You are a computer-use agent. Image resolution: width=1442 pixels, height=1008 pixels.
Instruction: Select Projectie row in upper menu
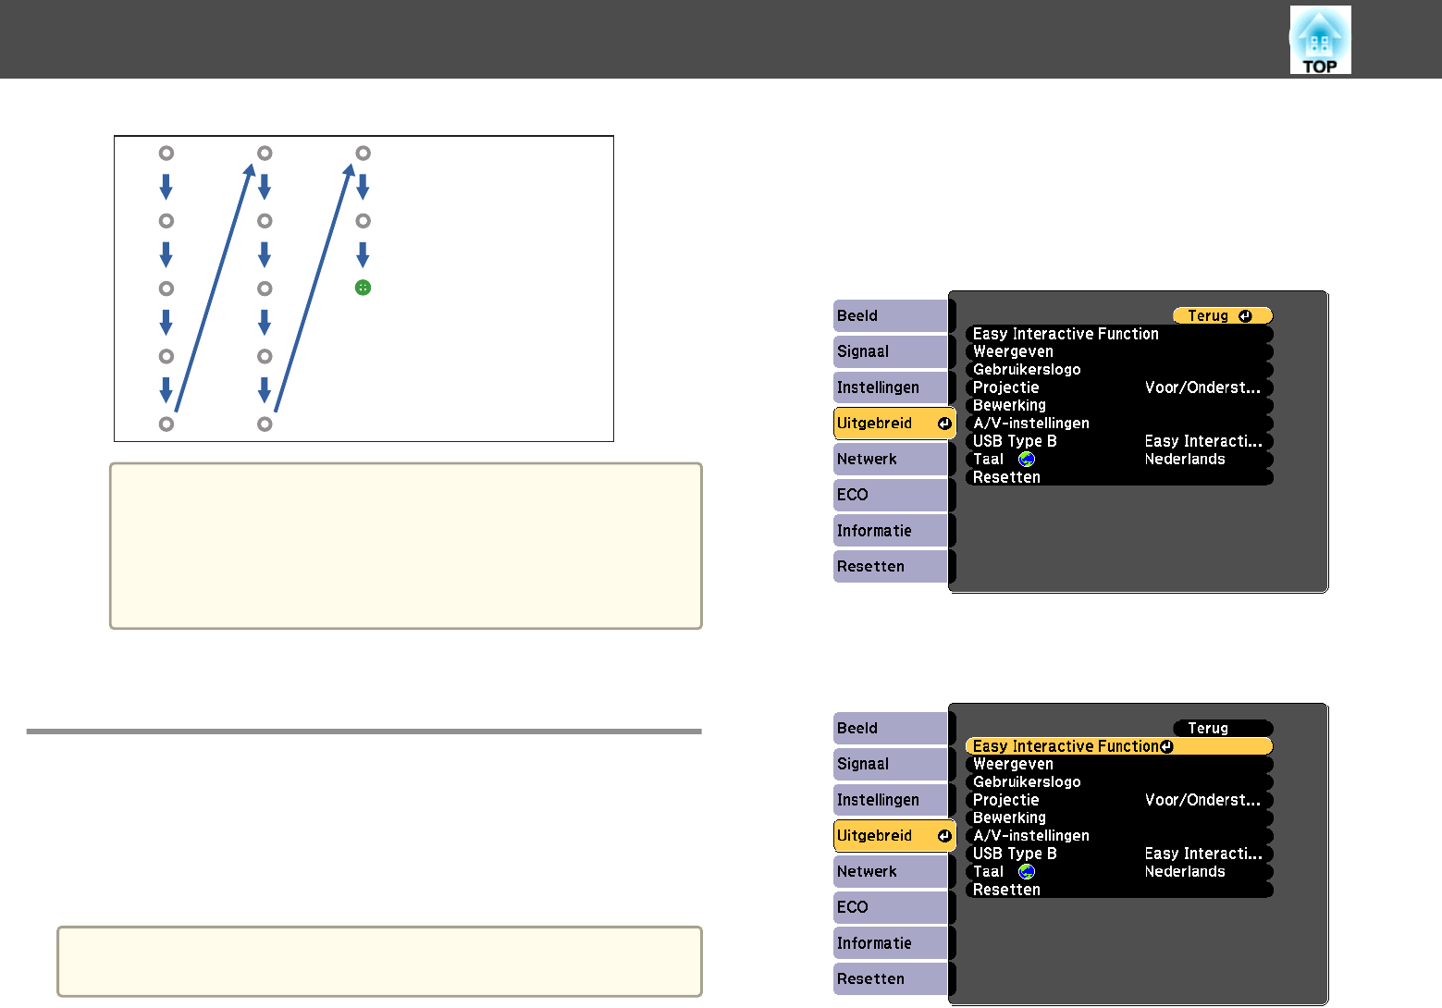click(x=1119, y=387)
